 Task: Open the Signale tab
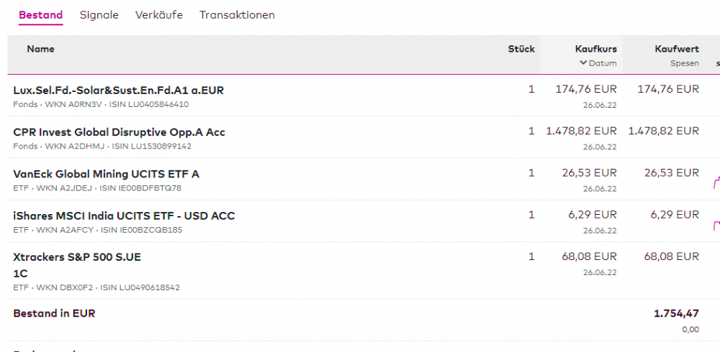pyautogui.click(x=99, y=15)
